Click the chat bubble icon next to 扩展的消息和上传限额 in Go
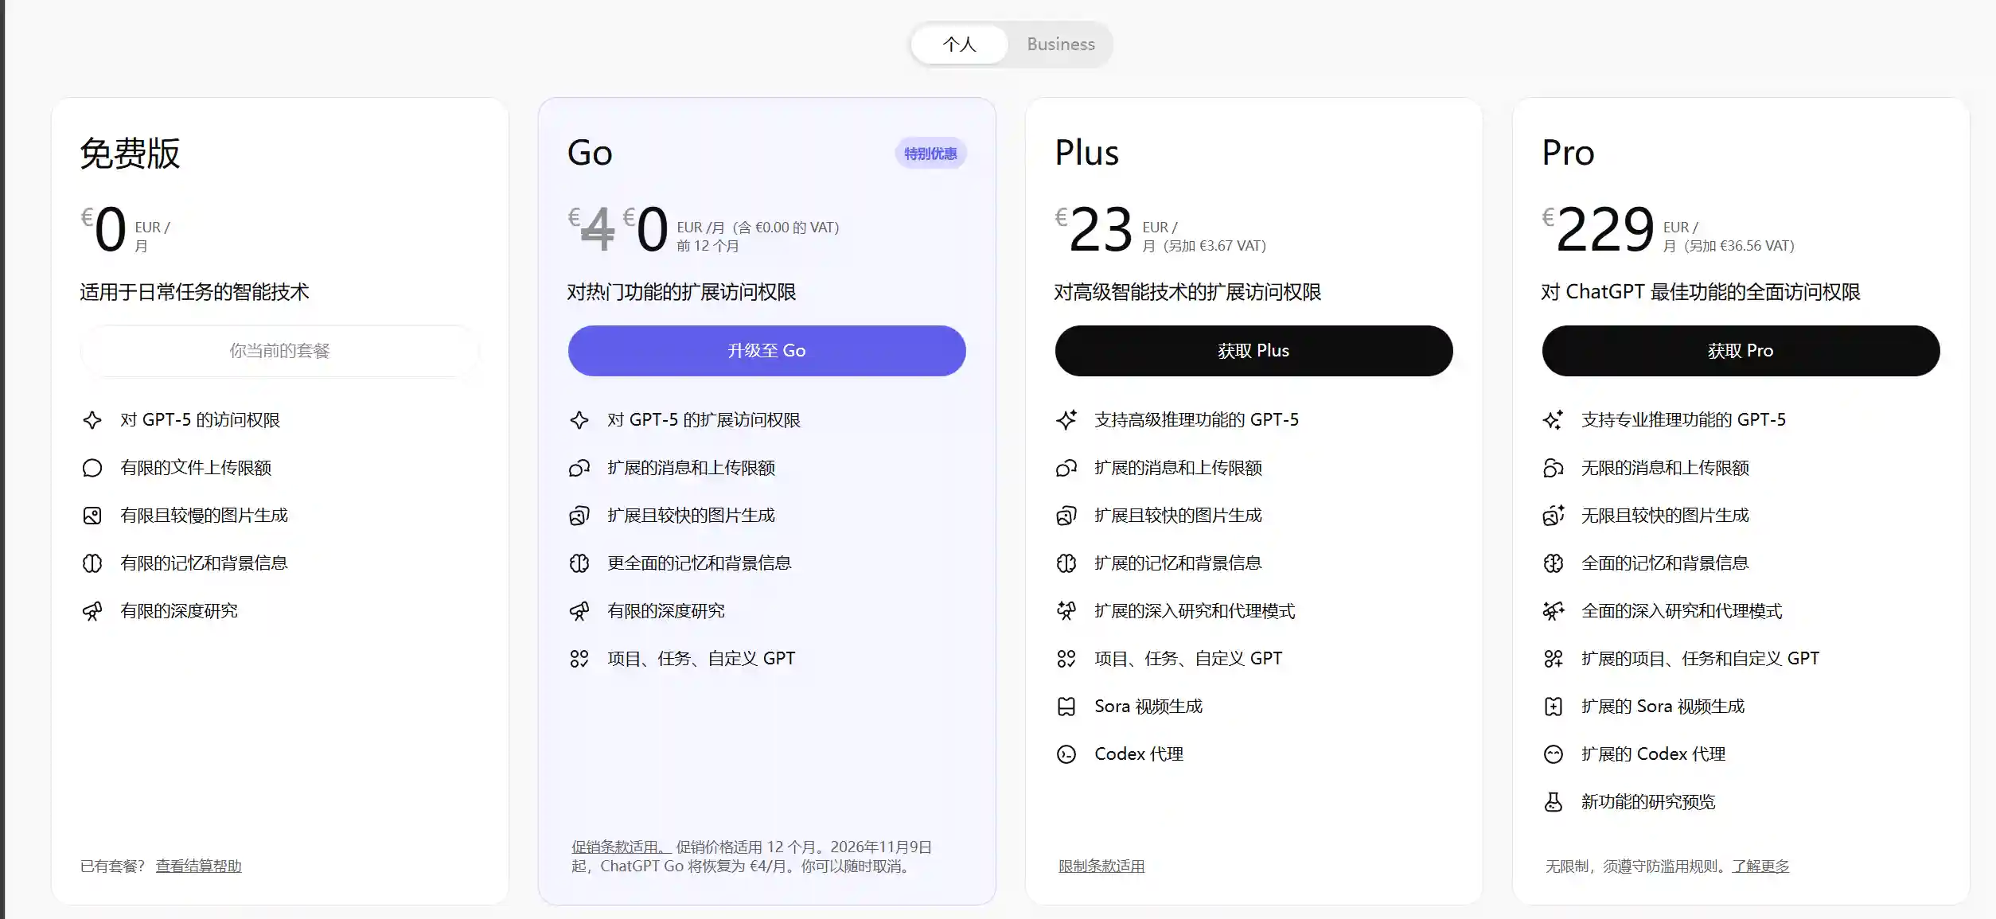The width and height of the screenshot is (1996, 919). 580,468
